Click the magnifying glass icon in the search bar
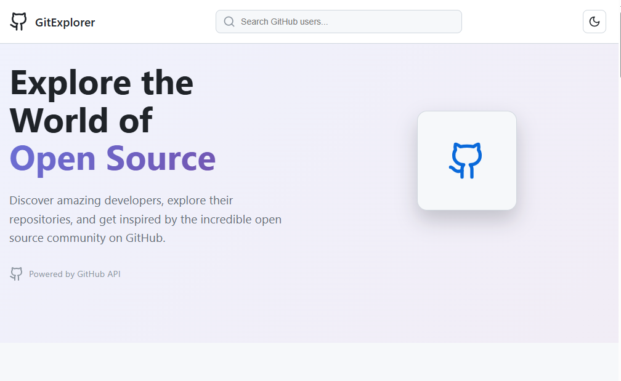The height and width of the screenshot is (381, 621). (x=229, y=21)
